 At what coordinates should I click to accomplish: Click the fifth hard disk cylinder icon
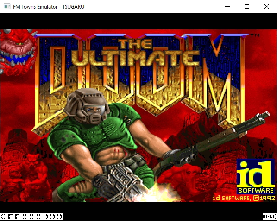(x=52, y=216)
